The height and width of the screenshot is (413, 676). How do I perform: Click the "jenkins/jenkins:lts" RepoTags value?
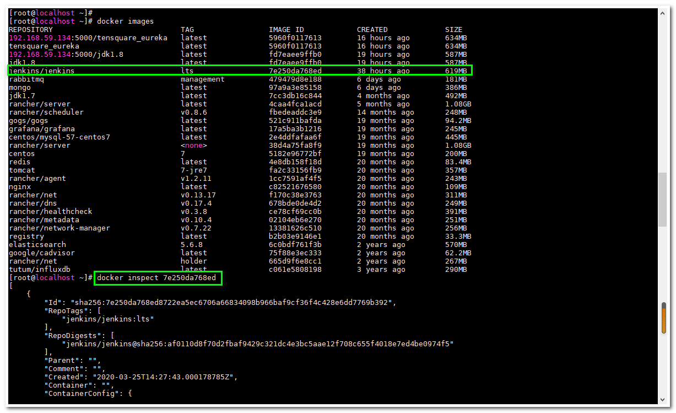[108, 319]
